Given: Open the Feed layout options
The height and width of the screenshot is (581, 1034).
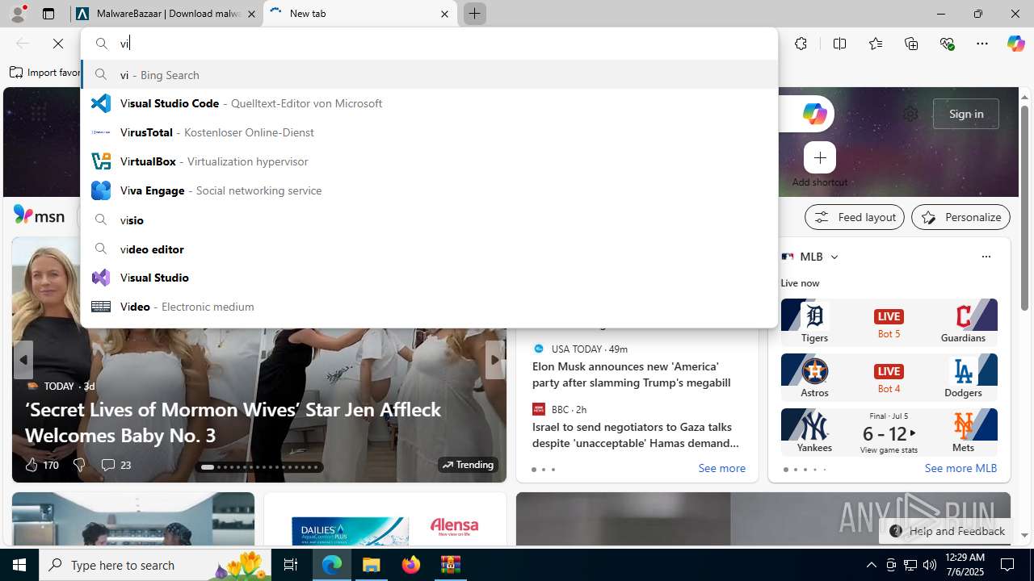Looking at the screenshot, I should [854, 217].
